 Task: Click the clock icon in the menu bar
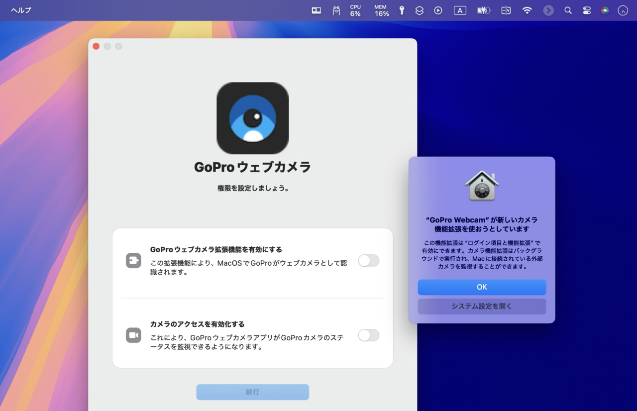point(623,10)
